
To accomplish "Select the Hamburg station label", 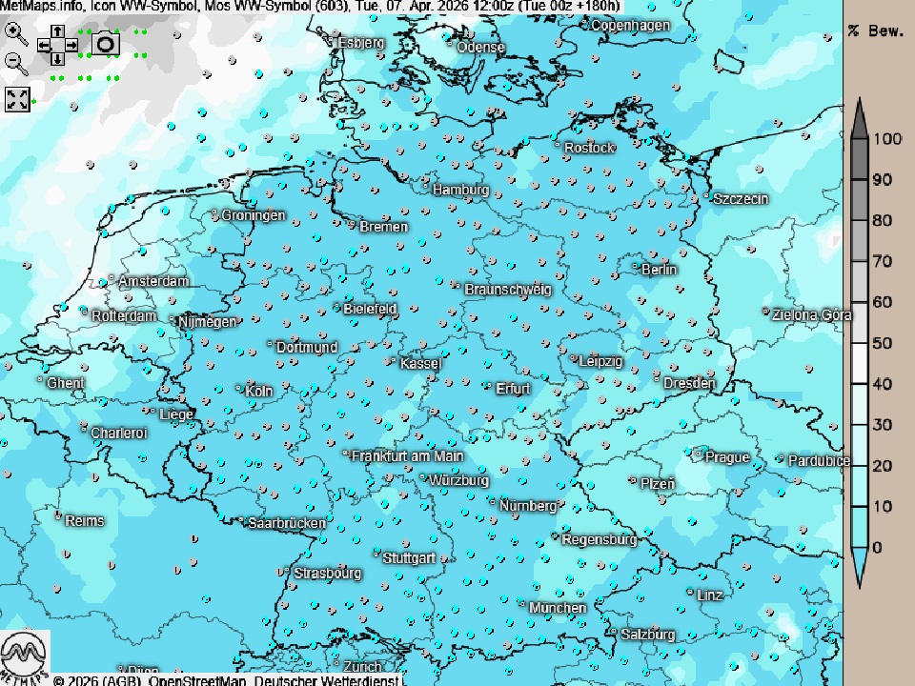I will [x=460, y=190].
